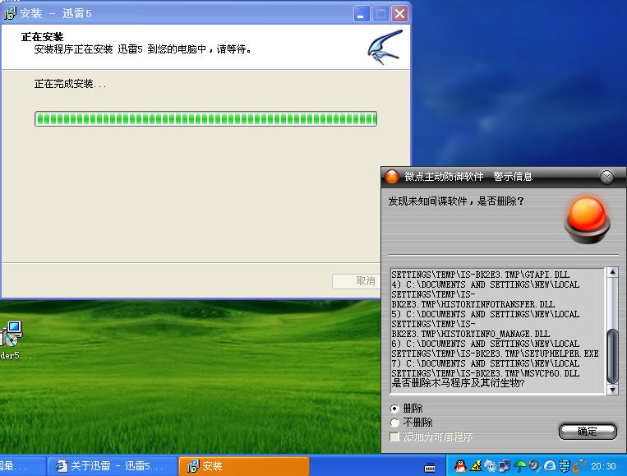Viewport: 627px width, 476px height.
Task: Click the 正在安装 heading text
Action: (x=42, y=37)
